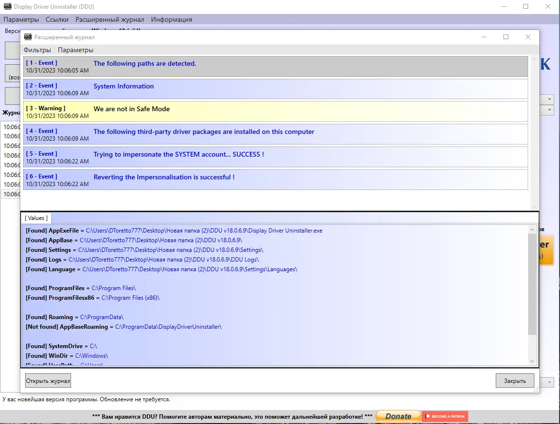The width and height of the screenshot is (560, 424).
Task: Open the bottom-right dropdown in the main DDU window
Action: (x=549, y=382)
